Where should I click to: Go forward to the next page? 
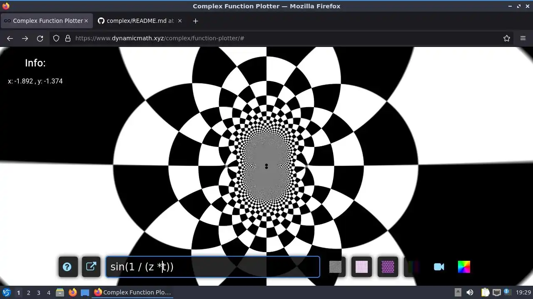(25, 38)
